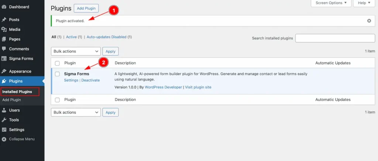Sort by Plugin column header at top
Image resolution: width=378 pixels, height=161 pixels.
[70, 63]
